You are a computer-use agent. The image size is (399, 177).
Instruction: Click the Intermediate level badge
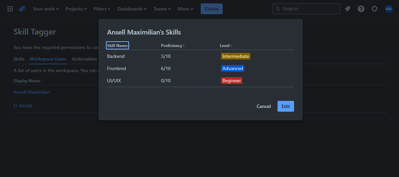click(236, 56)
